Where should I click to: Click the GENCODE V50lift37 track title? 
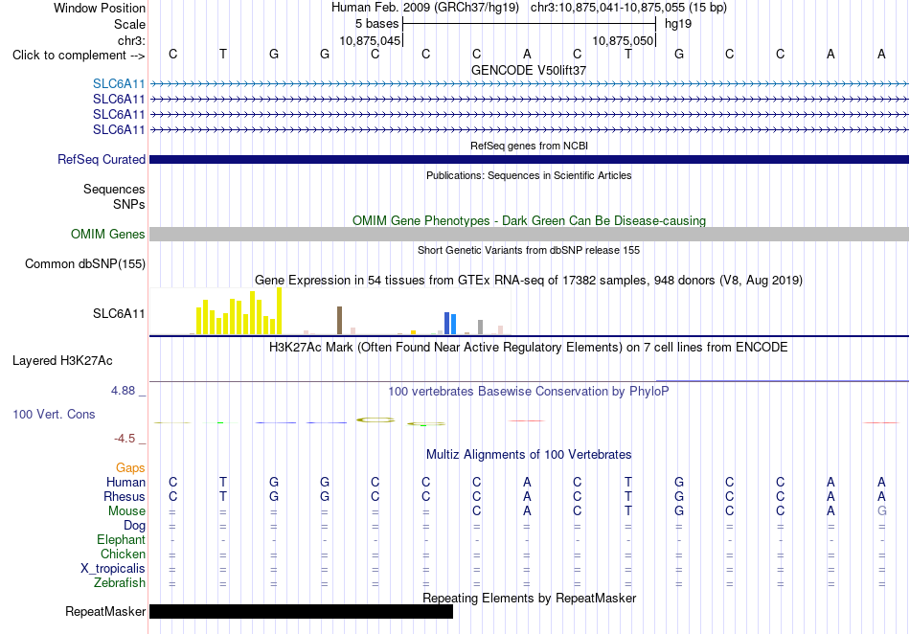529,70
